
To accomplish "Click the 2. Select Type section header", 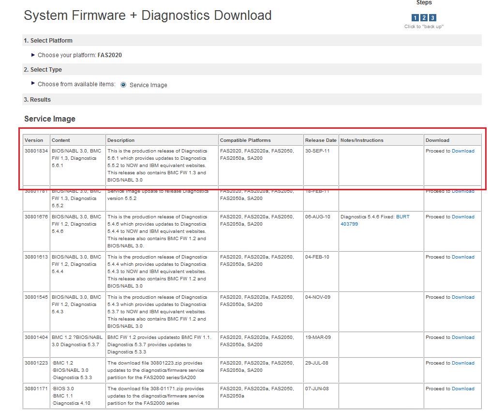I will [x=43, y=70].
